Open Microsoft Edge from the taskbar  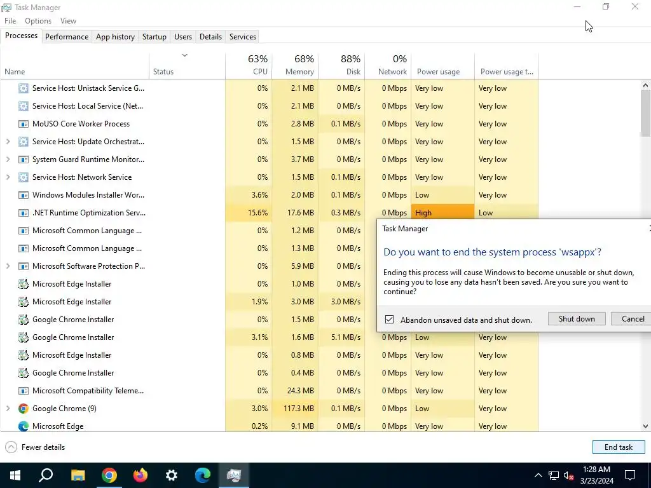tap(203, 475)
